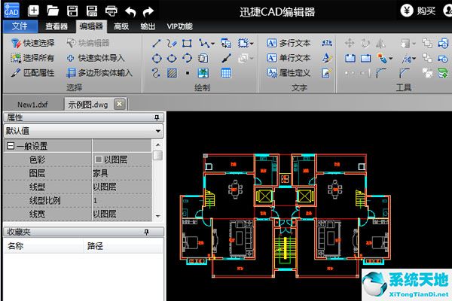The width and height of the screenshot is (452, 301).
Task: Click the new file icon in title bar
Action: (33, 11)
